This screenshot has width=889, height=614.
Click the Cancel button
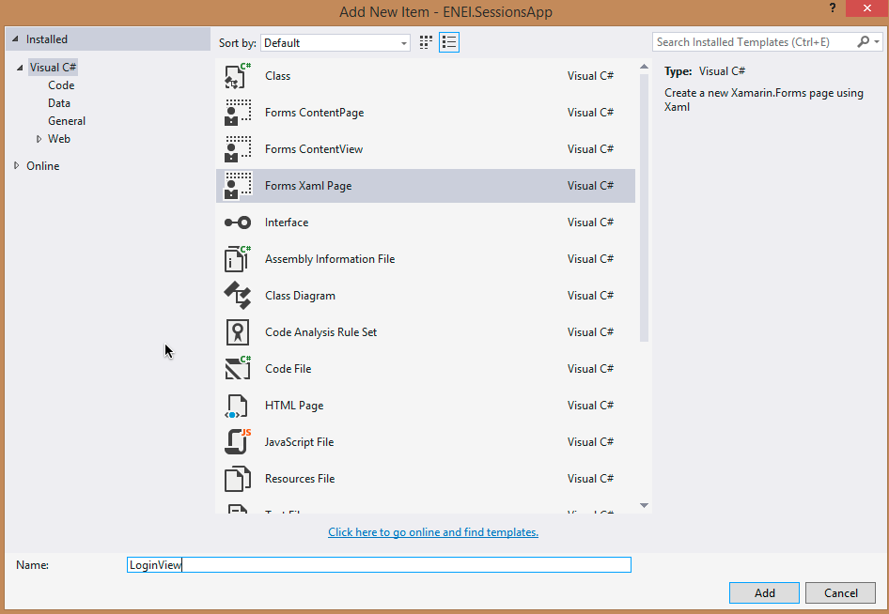click(x=840, y=593)
